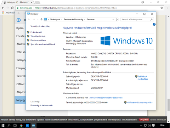The image size is (170, 128).
Task: Click Rendszer és biztonság breadcrumb segment
Action: click(x=73, y=20)
